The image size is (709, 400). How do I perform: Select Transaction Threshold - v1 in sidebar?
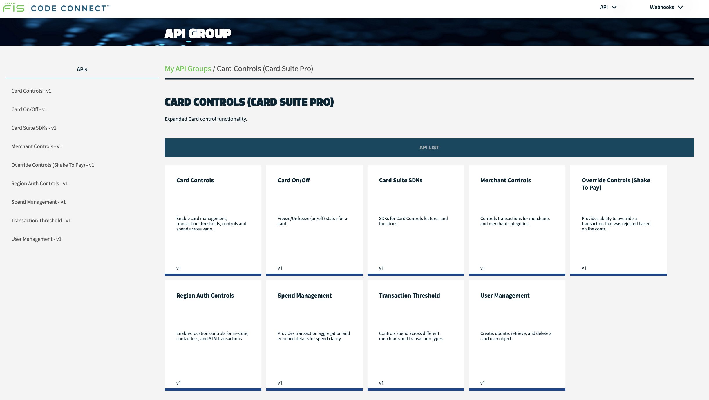41,220
